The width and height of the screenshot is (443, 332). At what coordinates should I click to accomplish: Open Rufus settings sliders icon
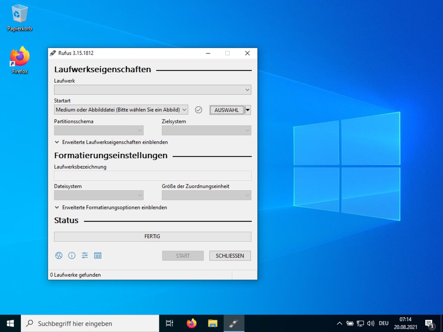(x=85, y=256)
